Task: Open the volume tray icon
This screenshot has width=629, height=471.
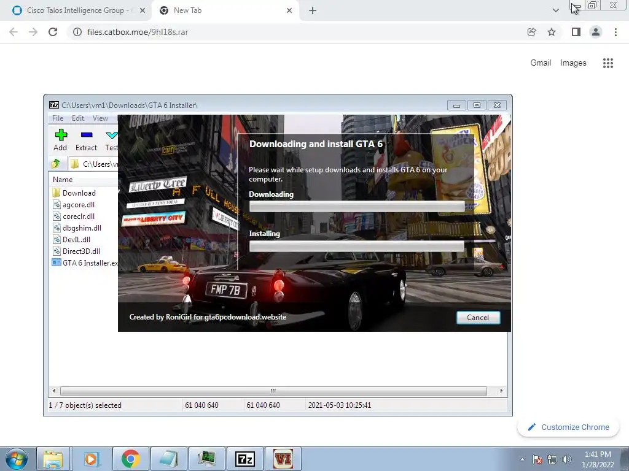Action: [567, 459]
